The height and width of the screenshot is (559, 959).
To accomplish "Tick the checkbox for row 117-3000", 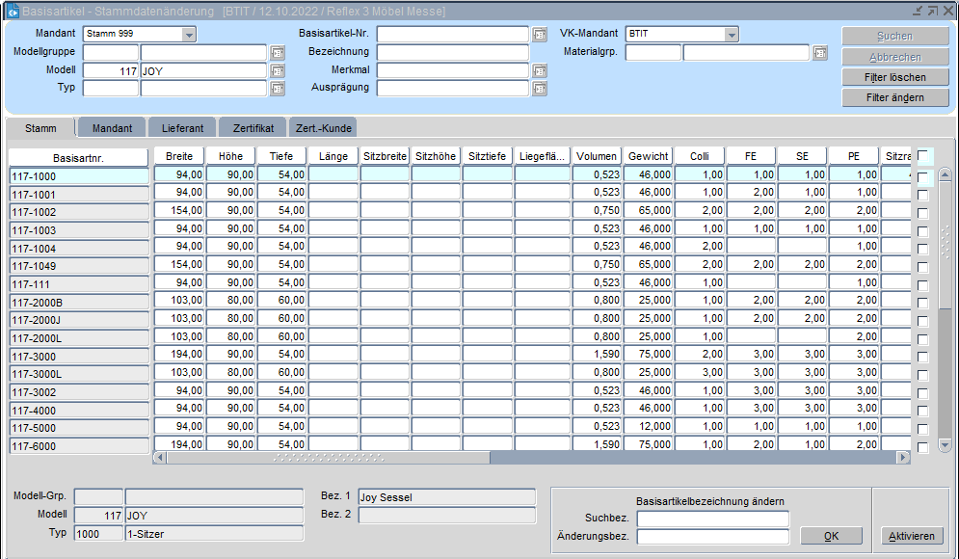I will (923, 357).
